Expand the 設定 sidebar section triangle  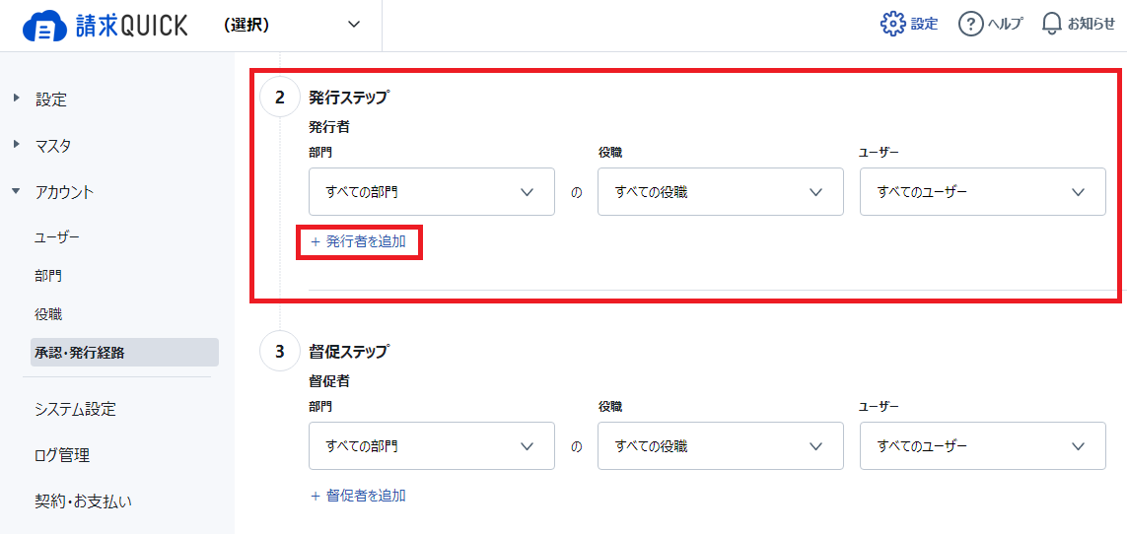[17, 99]
